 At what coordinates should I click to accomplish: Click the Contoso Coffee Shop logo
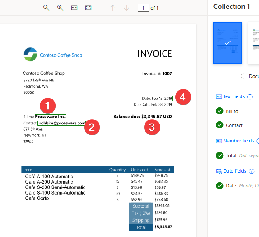click(30, 54)
